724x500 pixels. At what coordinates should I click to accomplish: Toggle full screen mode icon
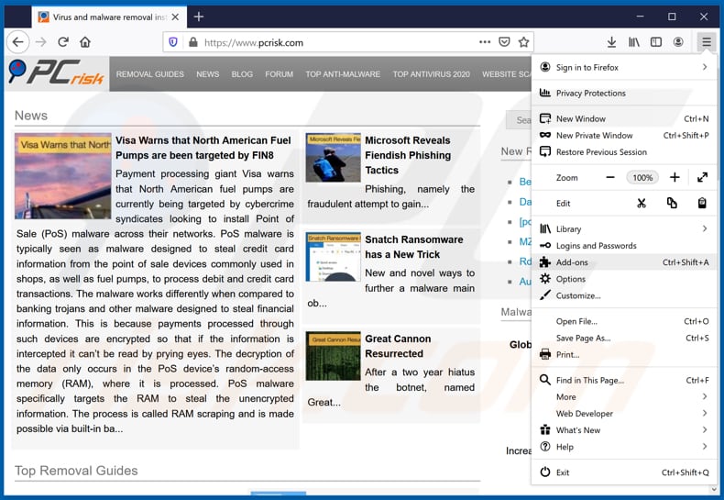pyautogui.click(x=702, y=177)
